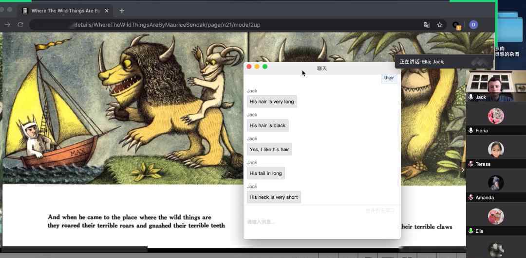
Task: Click chat message "His neck is very short"
Action: click(274, 197)
